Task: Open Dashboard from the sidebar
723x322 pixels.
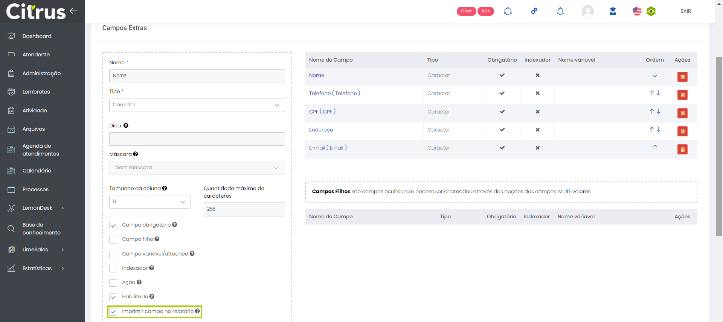Action: 37,36
